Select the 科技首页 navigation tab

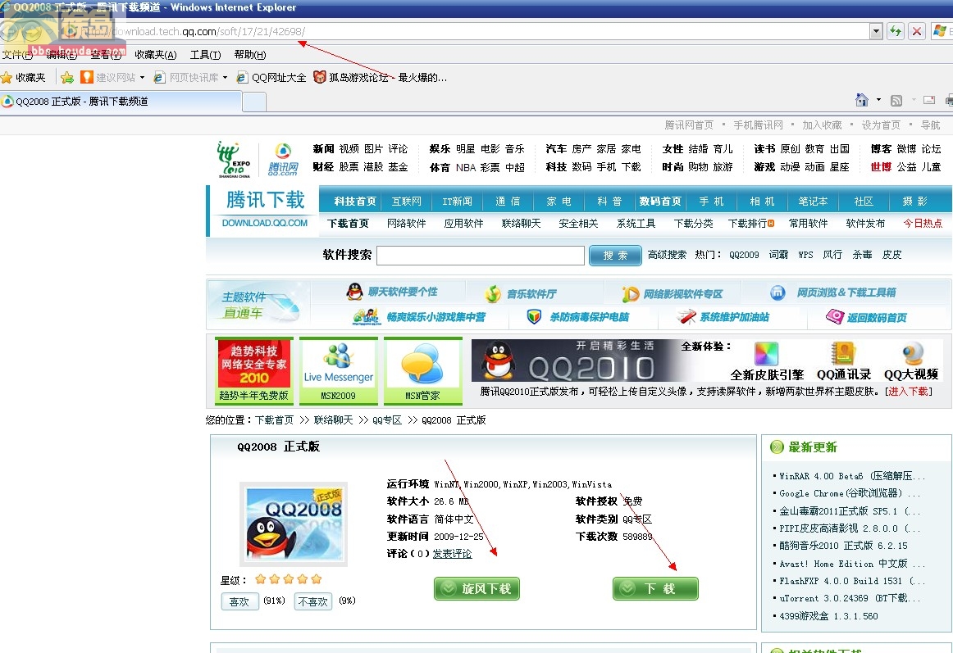[x=355, y=201]
